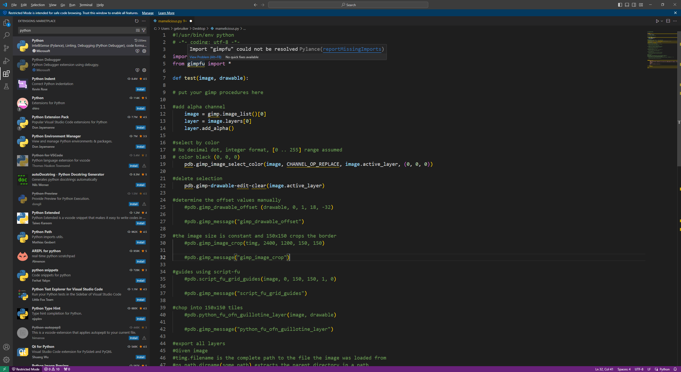Open the Run and Debug view
The image size is (681, 372).
(x=6, y=61)
